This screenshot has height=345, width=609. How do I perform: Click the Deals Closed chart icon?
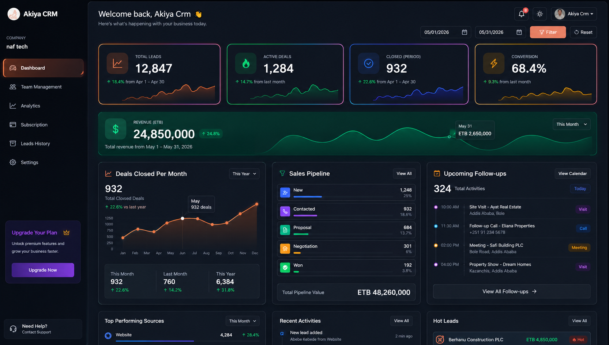coord(108,174)
